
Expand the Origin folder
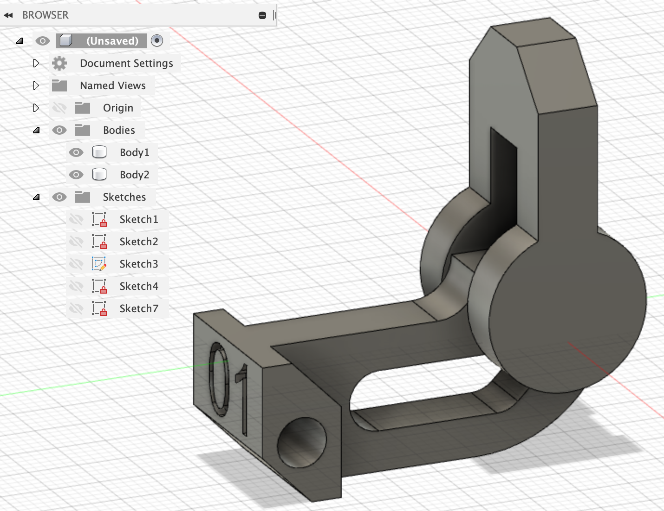(x=36, y=108)
